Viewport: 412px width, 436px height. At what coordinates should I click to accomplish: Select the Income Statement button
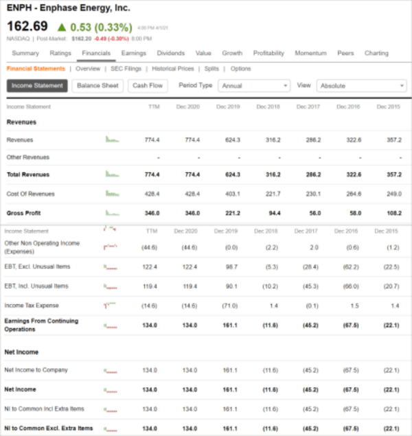click(x=37, y=86)
